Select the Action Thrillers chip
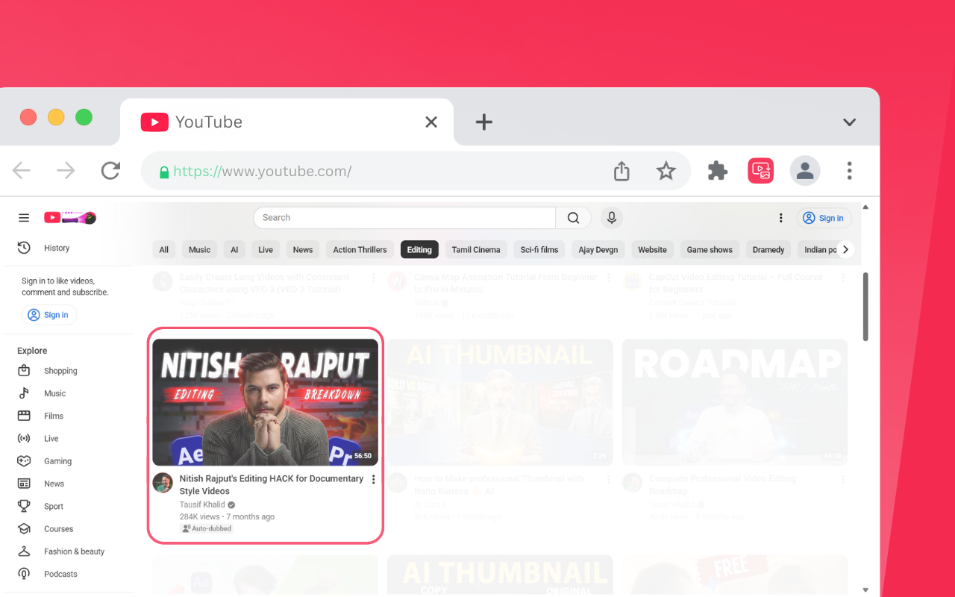This screenshot has width=955, height=597. [x=360, y=250]
